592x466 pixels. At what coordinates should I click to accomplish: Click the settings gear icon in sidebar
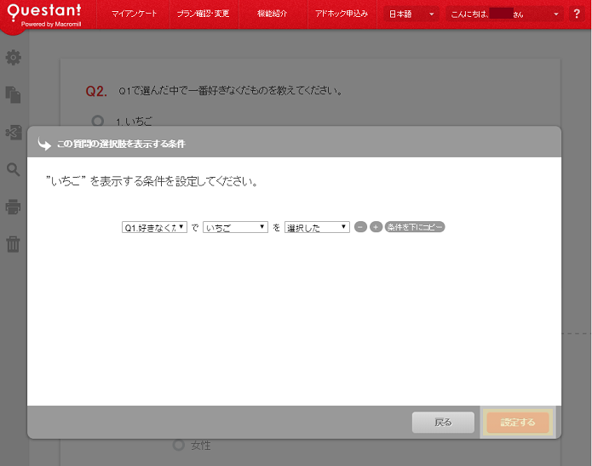pos(14,58)
